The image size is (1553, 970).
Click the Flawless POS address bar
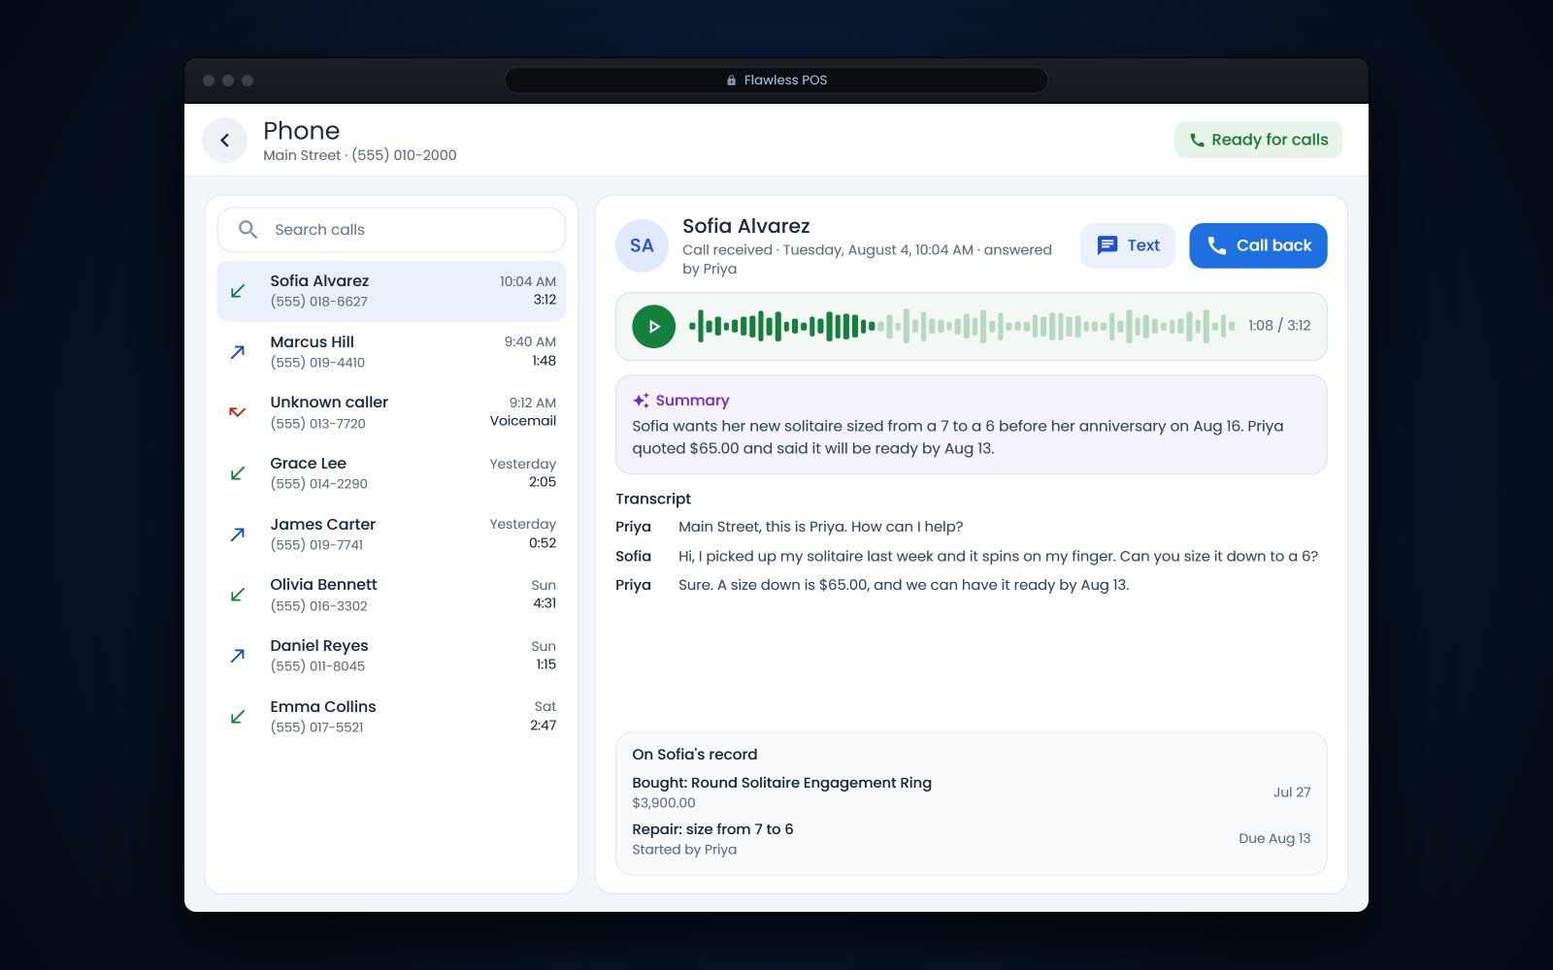pos(776,81)
